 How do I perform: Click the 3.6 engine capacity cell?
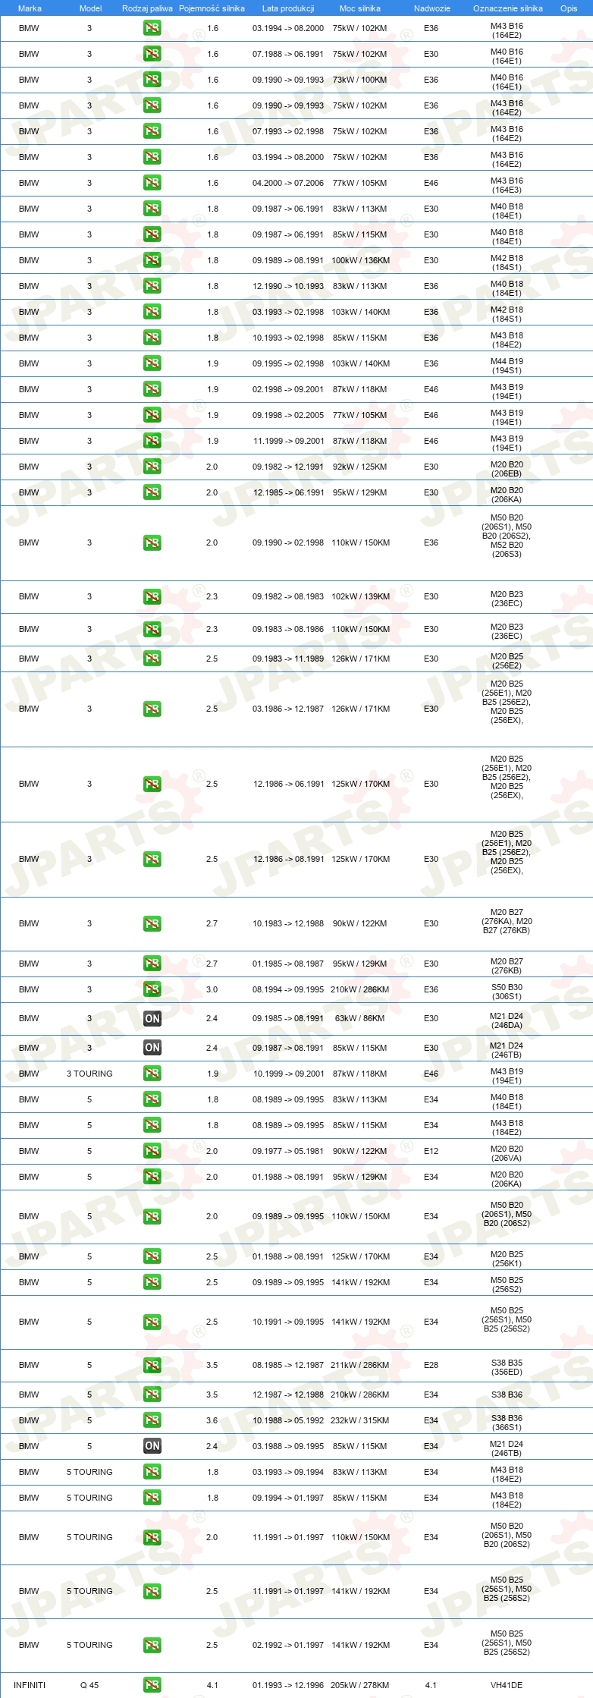212,1420
